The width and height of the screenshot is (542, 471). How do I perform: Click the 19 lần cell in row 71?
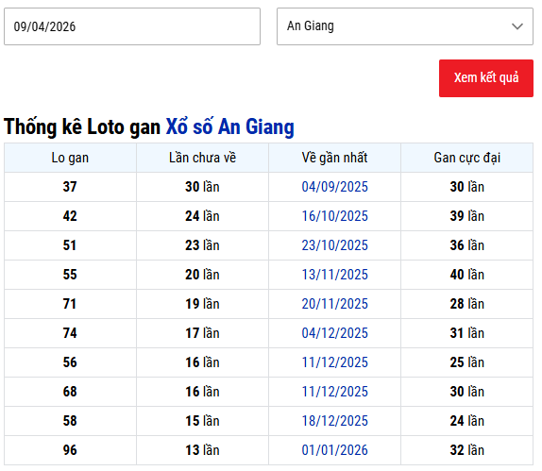[x=203, y=304]
